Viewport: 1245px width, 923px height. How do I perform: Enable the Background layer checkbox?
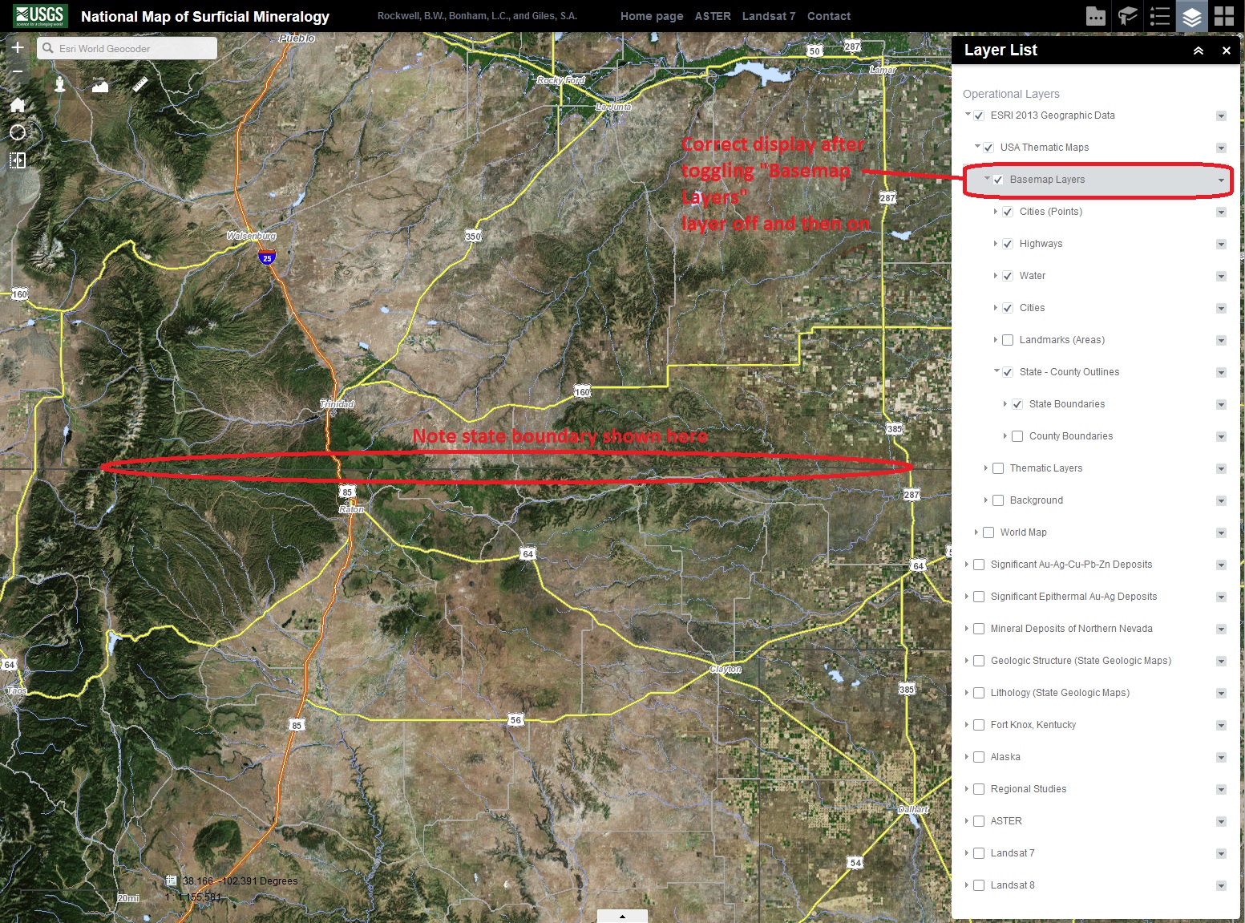pyautogui.click(x=998, y=500)
